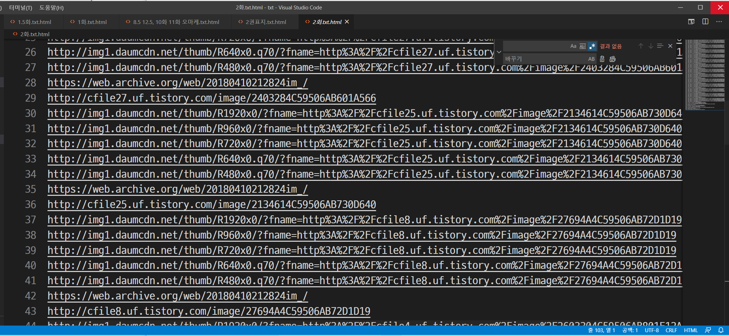Image resolution: width=729 pixels, height=336 pixels.
Task: Go to previous match arrow
Action: click(x=640, y=46)
